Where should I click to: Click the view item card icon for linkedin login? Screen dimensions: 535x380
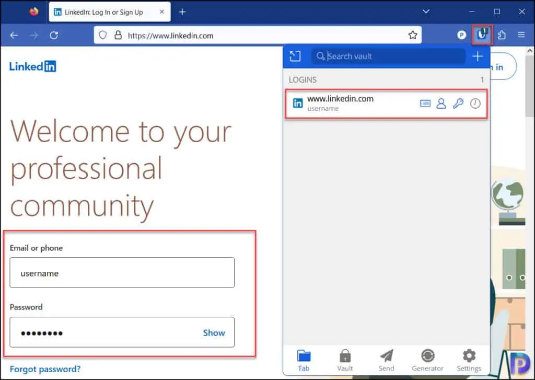click(425, 103)
